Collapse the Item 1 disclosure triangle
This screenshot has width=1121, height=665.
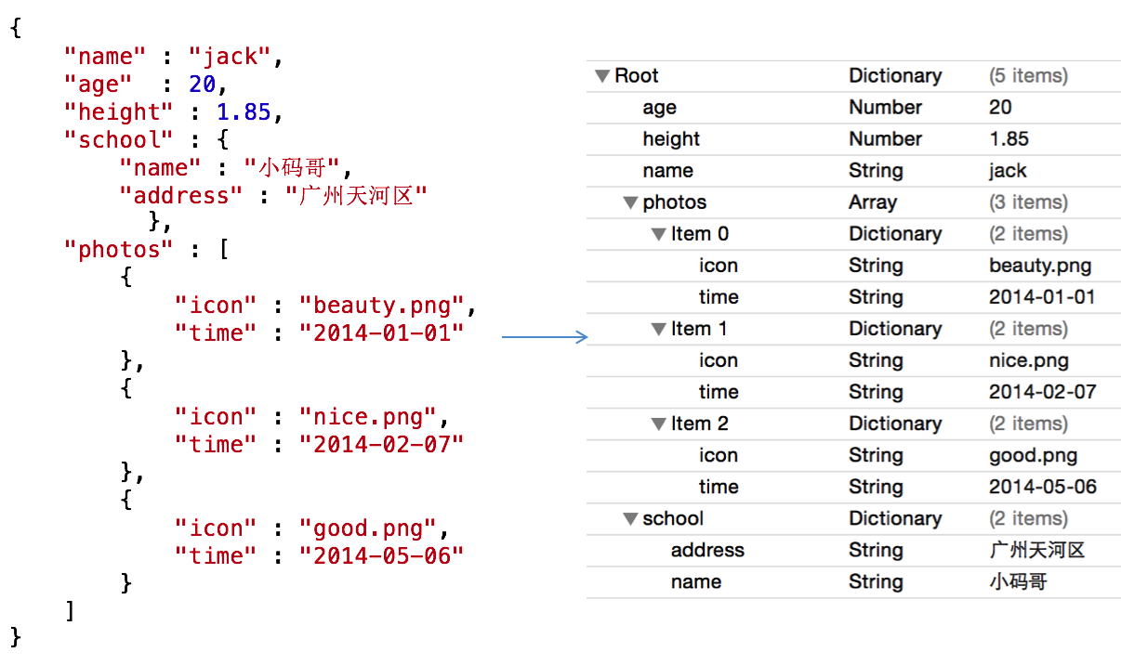click(659, 329)
